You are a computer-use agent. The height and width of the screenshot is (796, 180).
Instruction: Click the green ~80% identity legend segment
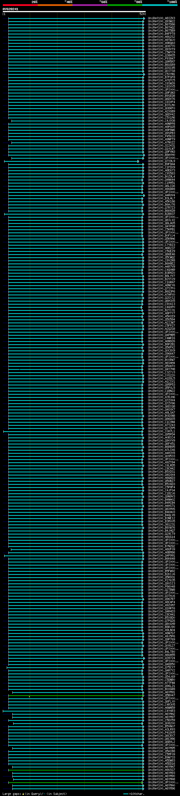pyautogui.click(x=125, y=5)
